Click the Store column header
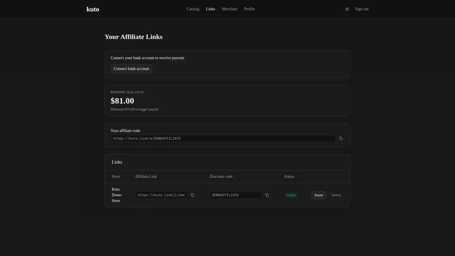 pyautogui.click(x=116, y=176)
